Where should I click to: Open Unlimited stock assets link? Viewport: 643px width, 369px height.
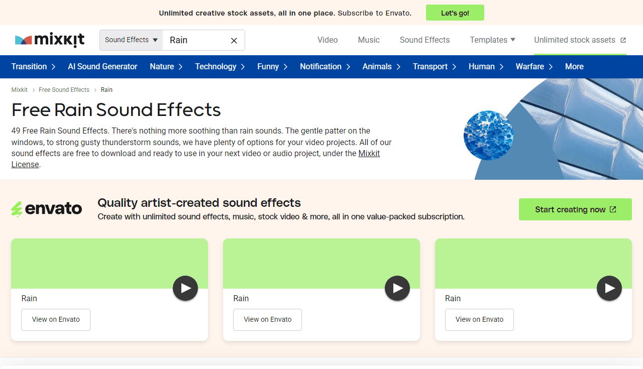tap(580, 40)
